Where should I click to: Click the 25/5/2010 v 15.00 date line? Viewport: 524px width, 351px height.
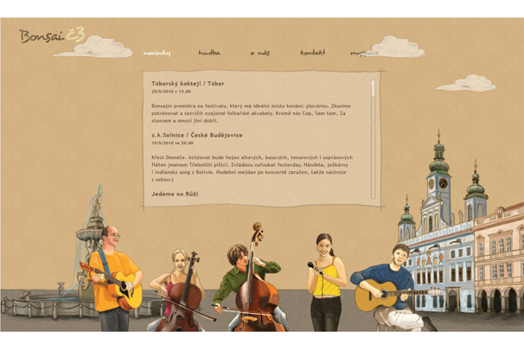pos(171,92)
